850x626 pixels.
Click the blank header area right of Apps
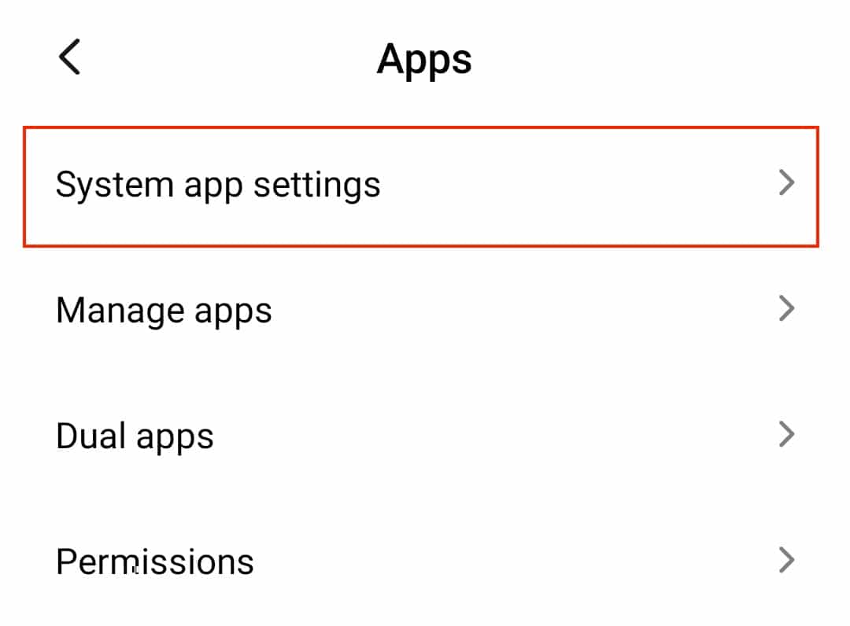point(651,58)
